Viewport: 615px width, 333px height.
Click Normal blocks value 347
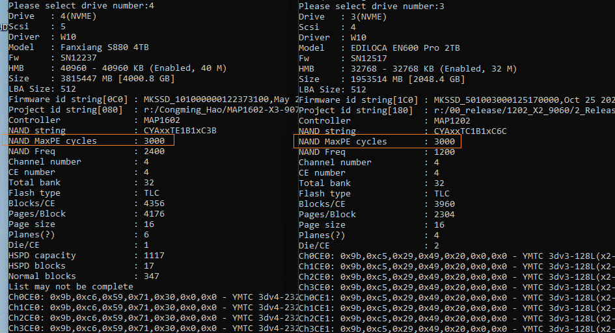(x=152, y=276)
